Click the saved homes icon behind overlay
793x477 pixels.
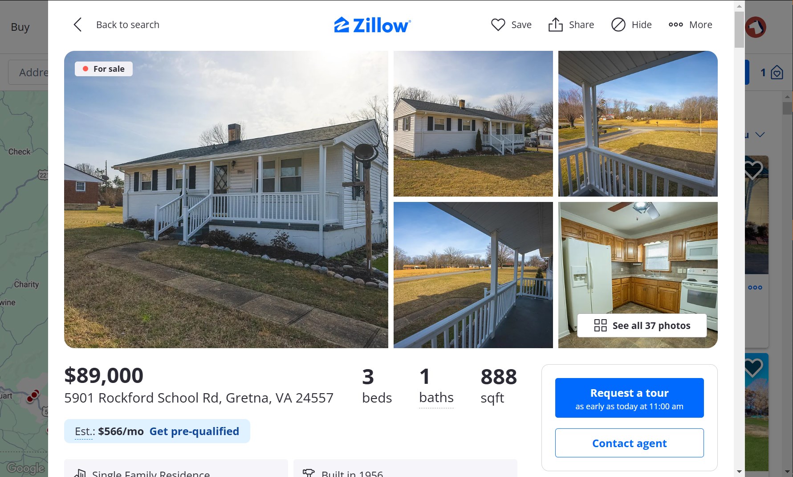777,72
